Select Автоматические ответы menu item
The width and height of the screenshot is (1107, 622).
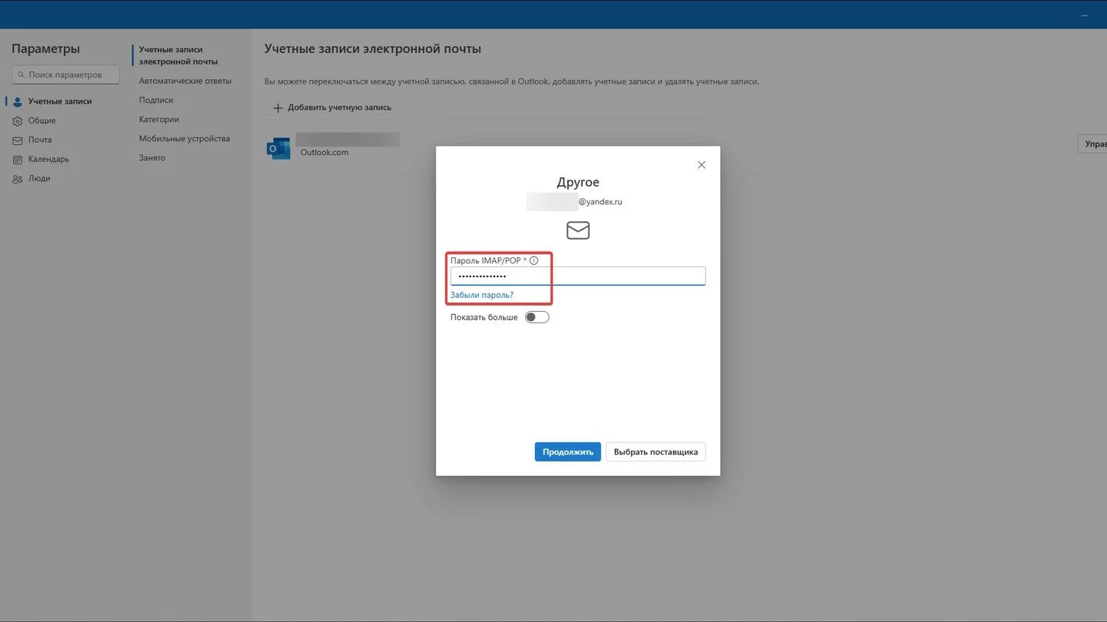(185, 81)
